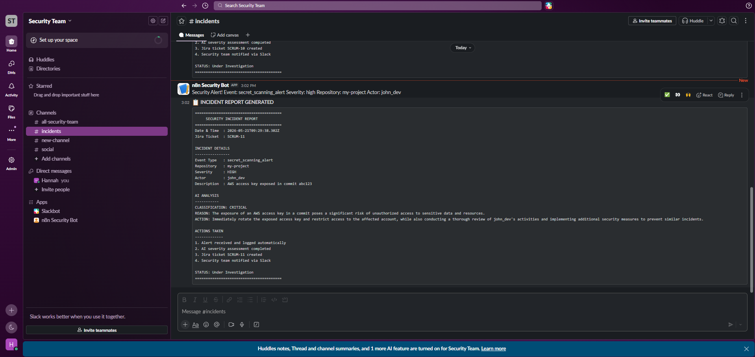Go forward in Slack history
Image resolution: width=755 pixels, height=357 pixels.
pyautogui.click(x=194, y=6)
